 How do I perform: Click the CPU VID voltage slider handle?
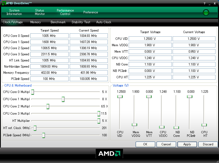click(120, 97)
